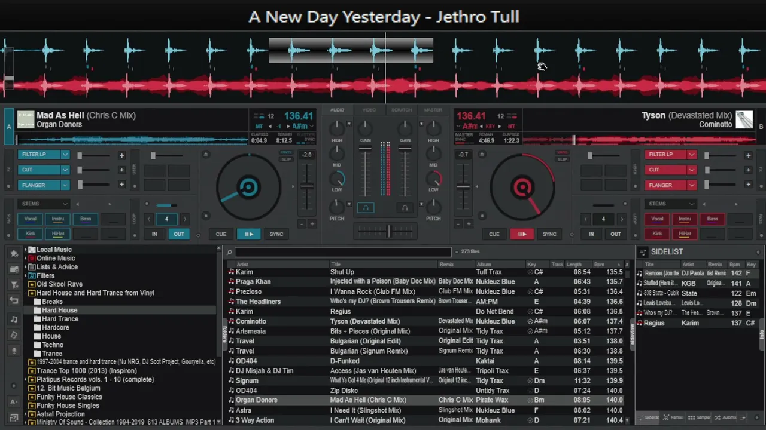Viewport: 766px width, 430px height.
Task: Click the back arrow icon in browser sidebar
Action: 14,300
